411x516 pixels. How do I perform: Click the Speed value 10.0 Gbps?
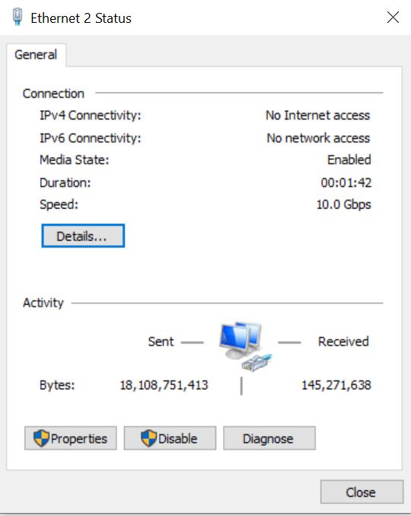point(344,205)
